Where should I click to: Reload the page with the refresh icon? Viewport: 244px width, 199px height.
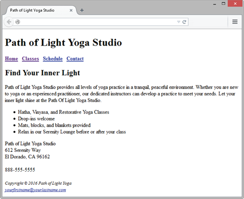pos(184,22)
